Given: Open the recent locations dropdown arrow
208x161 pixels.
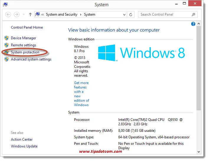Looking at the screenshot, I should pyautogui.click(x=24, y=14).
